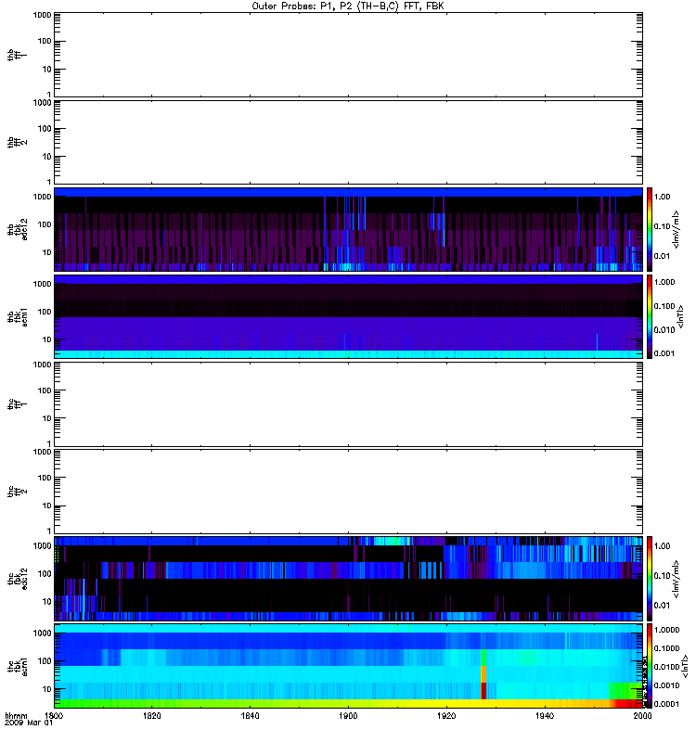This screenshot has width=696, height=742.
Task: Click '1.00' on the thb edc12 color bar
Action: click(x=662, y=197)
